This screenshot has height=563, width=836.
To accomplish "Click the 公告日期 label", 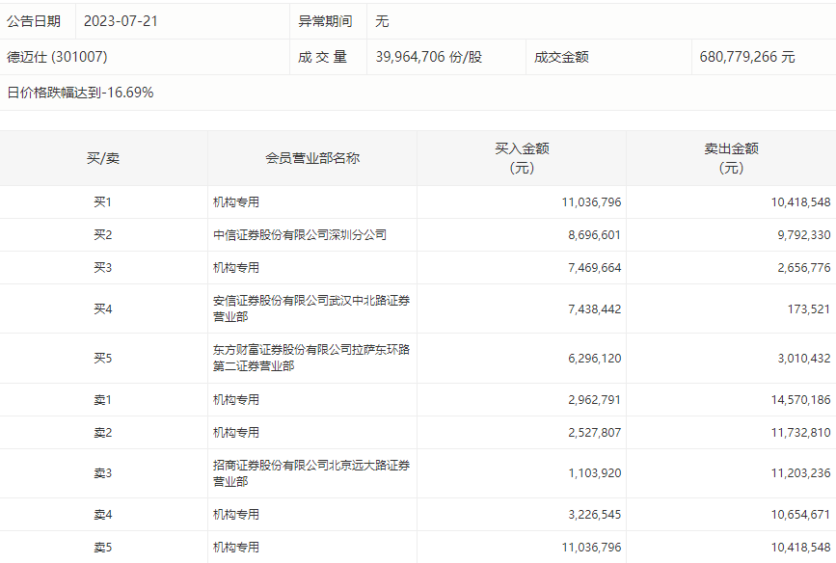I will (34, 21).
